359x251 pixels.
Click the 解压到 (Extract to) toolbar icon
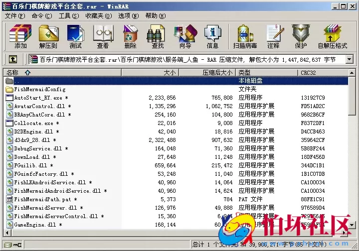(48, 36)
